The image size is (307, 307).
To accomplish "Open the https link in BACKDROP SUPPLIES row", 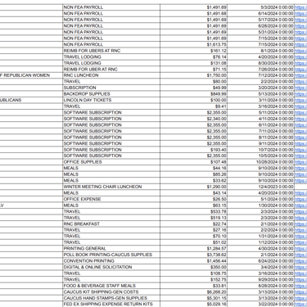I will tap(300, 94).
